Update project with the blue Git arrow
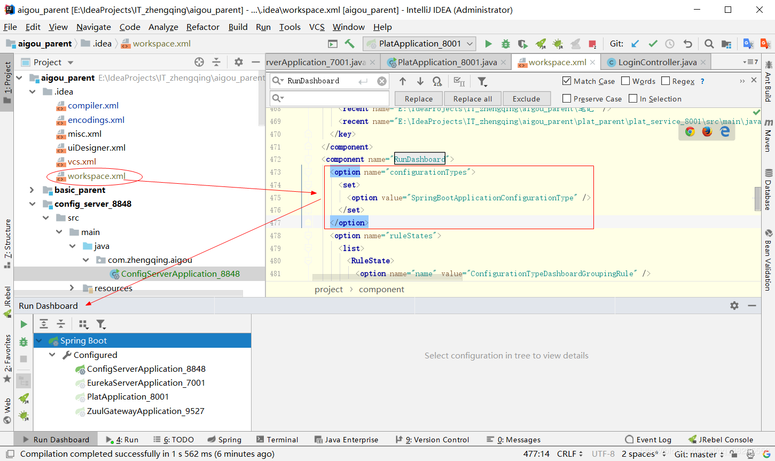The image size is (775, 461). (635, 44)
